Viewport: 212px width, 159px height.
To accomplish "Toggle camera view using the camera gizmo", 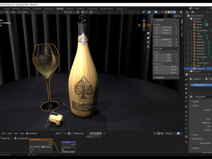I will [x=148, y=42].
